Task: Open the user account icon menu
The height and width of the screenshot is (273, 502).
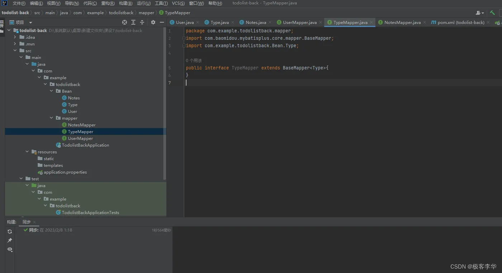Action: [x=479, y=13]
